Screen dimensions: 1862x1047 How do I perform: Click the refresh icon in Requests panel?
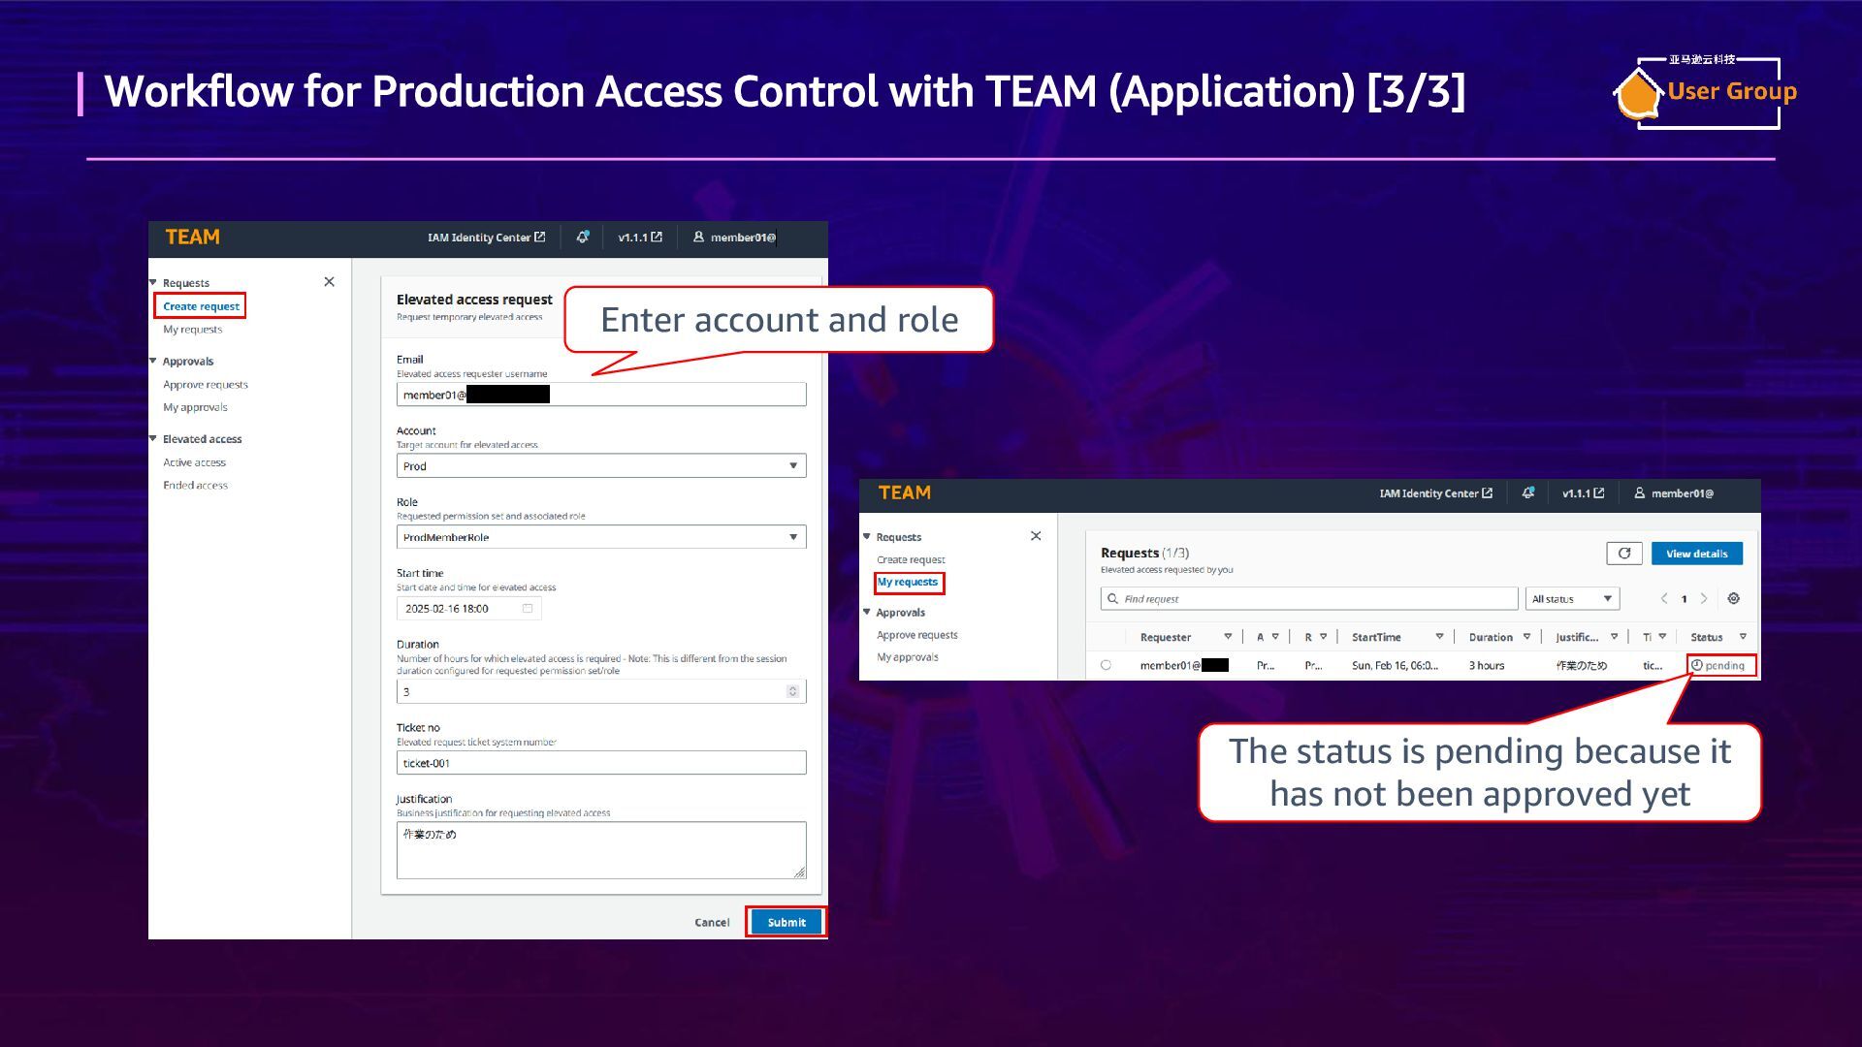[x=1623, y=554]
